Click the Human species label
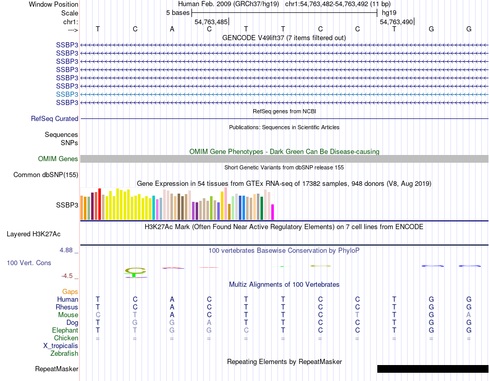489x381 pixels. (x=67, y=299)
